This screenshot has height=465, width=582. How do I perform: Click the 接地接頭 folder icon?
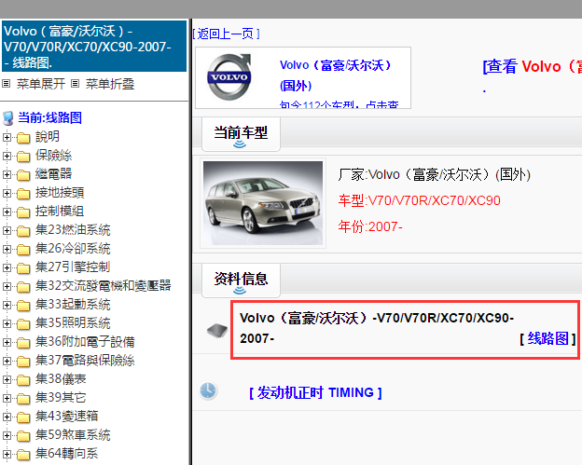click(x=23, y=193)
